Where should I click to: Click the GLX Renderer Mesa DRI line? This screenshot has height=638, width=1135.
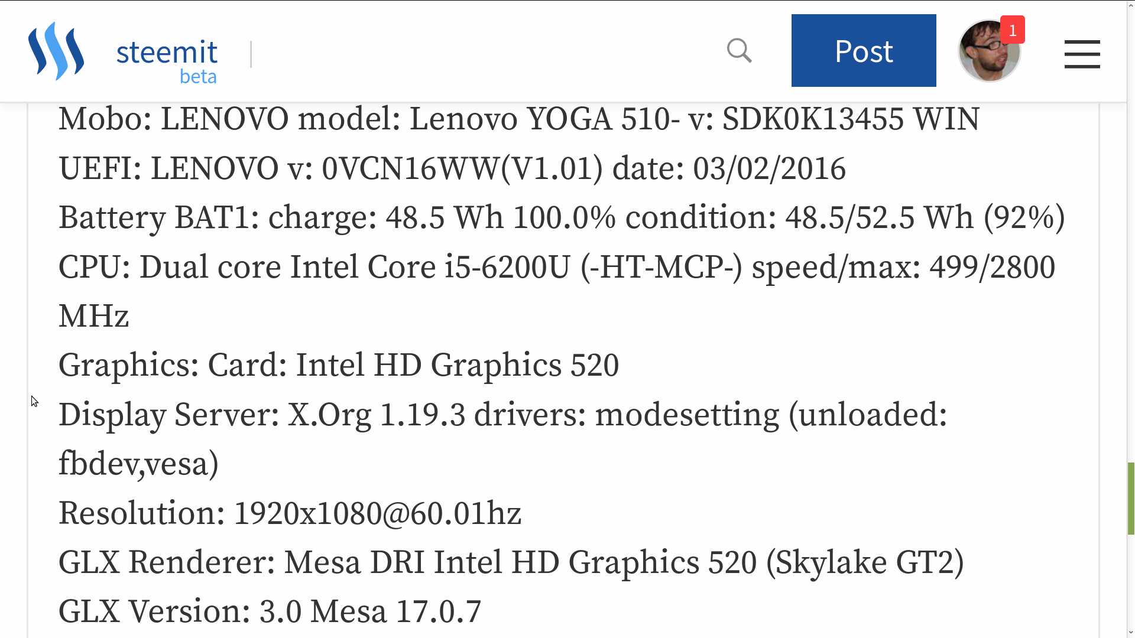pos(511,562)
